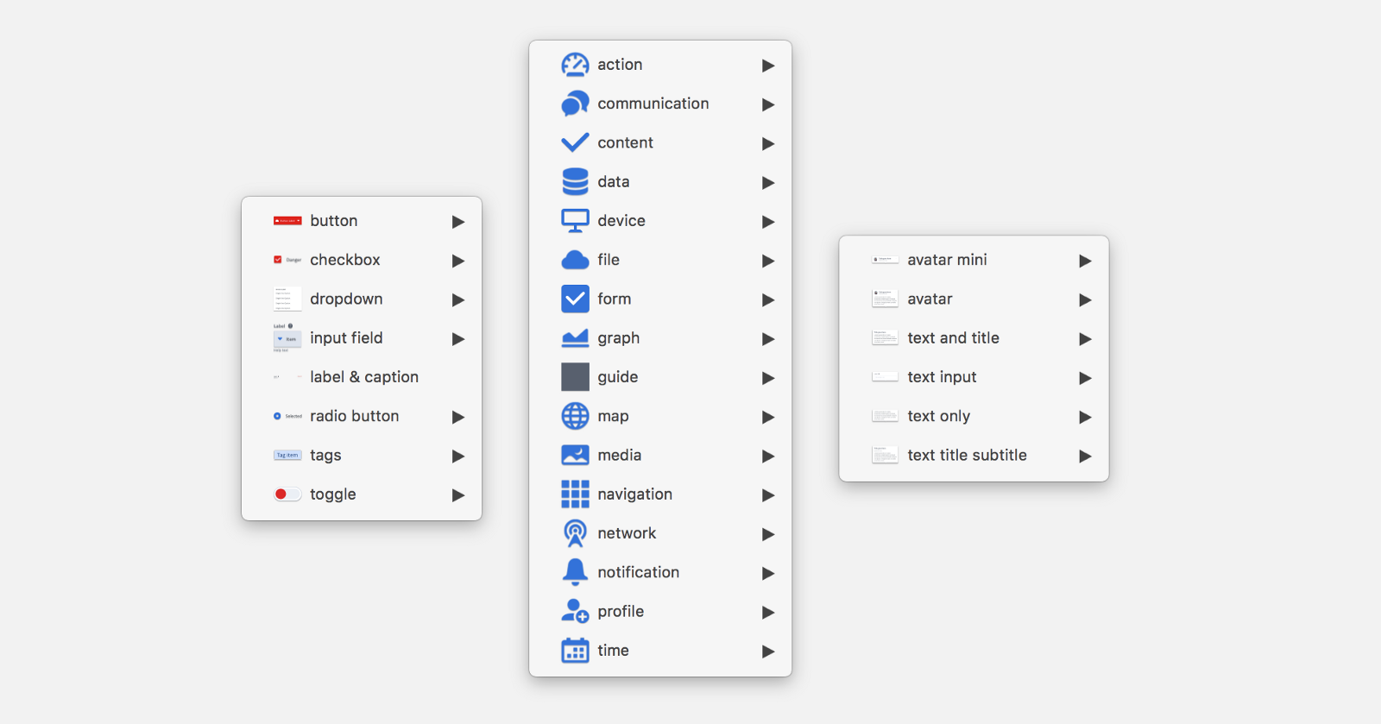Click the time calendar icon
Viewport: 1381px width, 724px height.
[575, 651]
